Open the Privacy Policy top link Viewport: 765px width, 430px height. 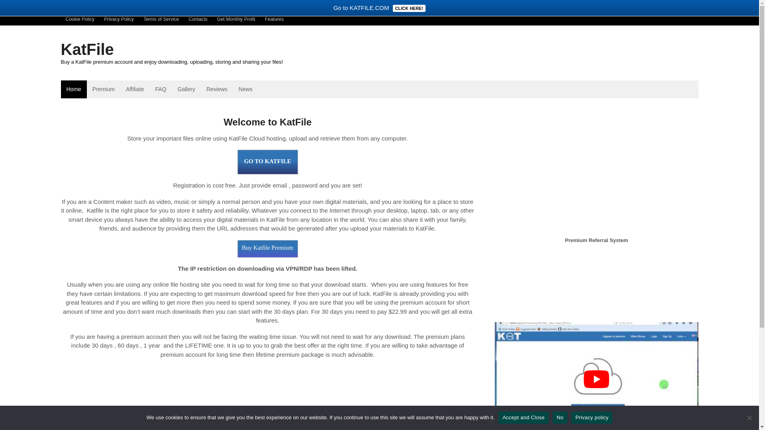[119, 19]
